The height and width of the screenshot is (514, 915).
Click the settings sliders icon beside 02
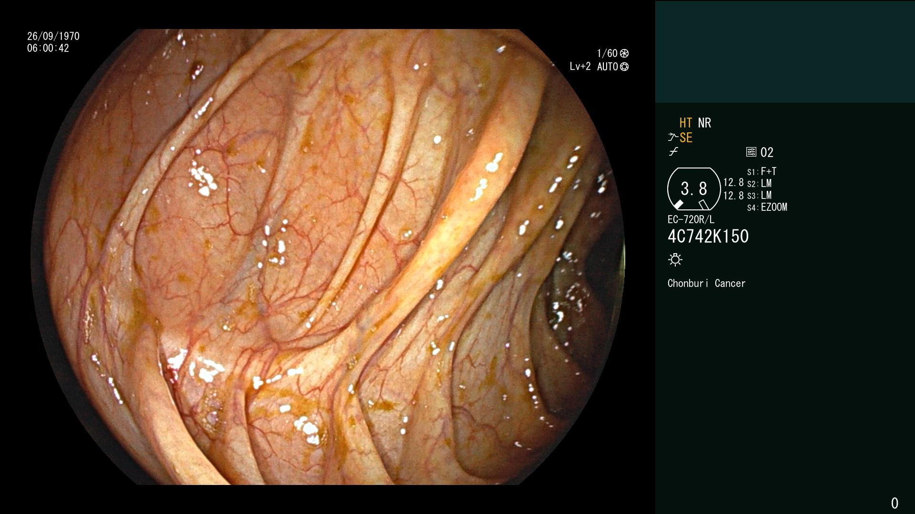tap(751, 152)
